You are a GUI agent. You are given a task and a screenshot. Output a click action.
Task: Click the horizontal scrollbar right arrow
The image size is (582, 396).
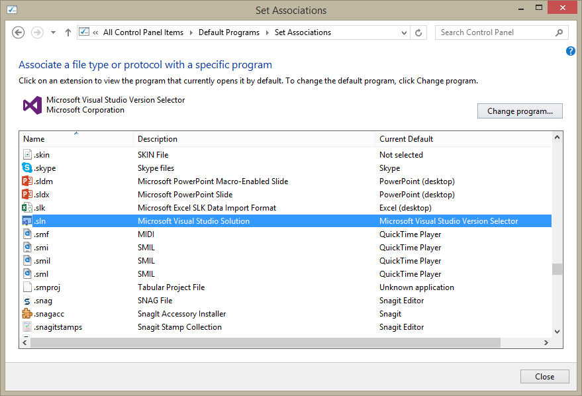coord(546,342)
